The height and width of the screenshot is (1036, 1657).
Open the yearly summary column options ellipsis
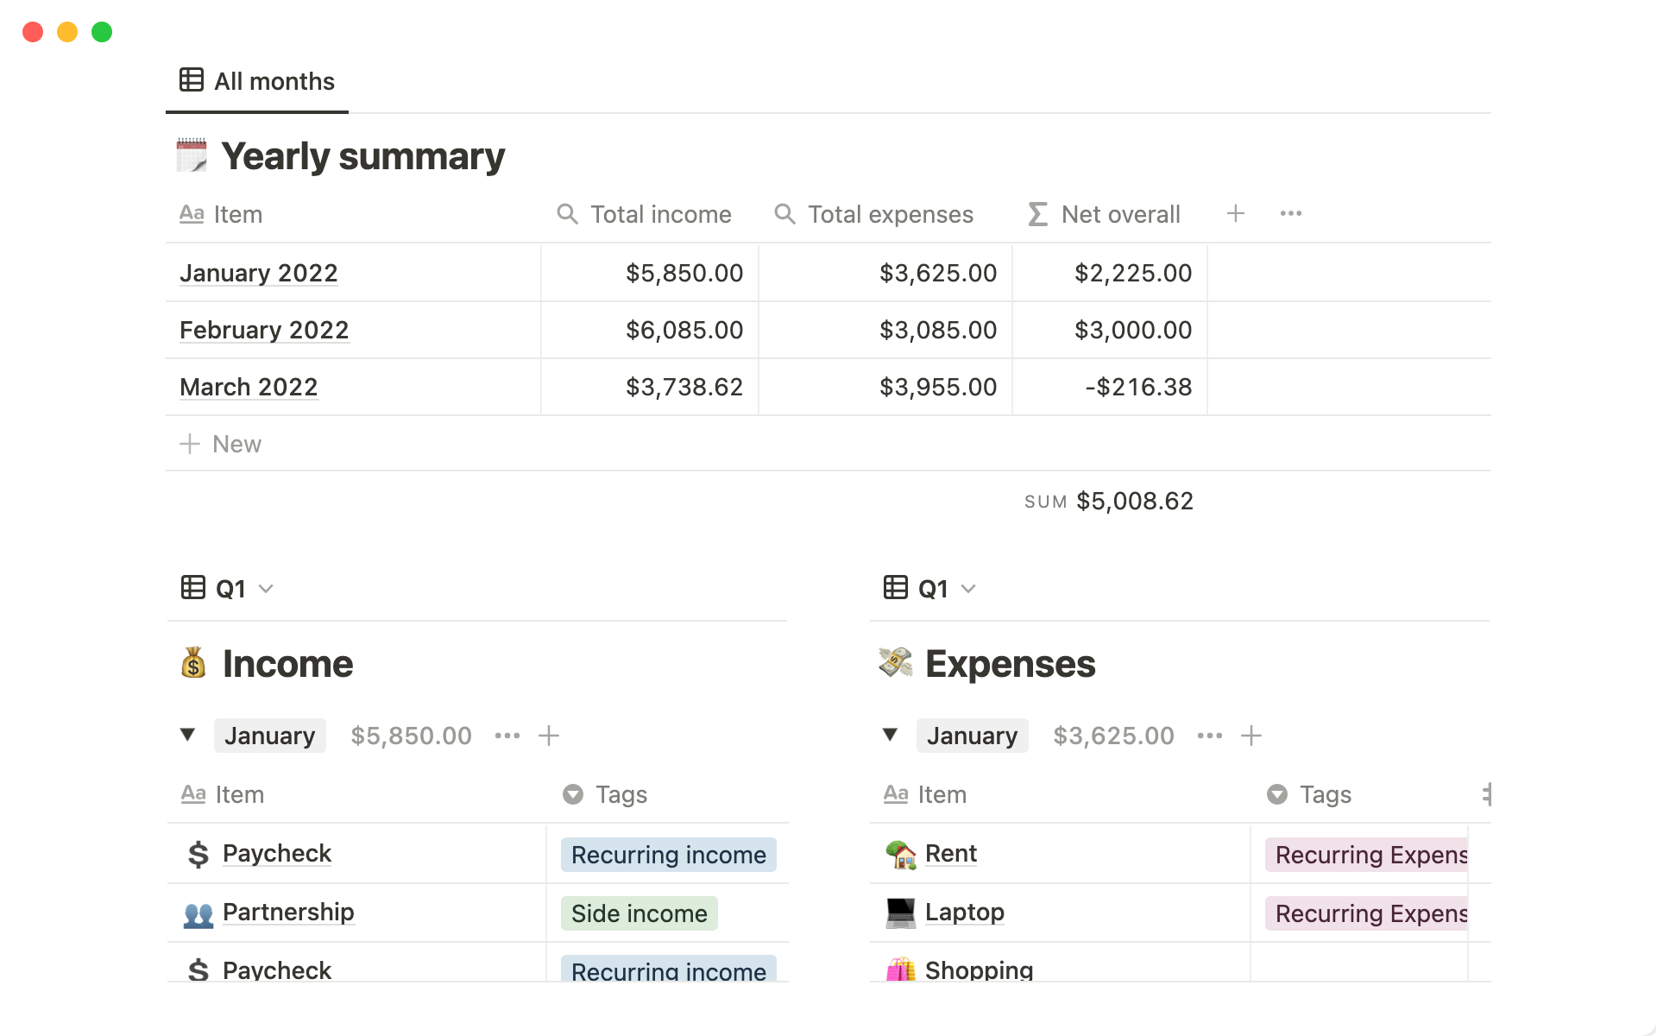click(1290, 213)
